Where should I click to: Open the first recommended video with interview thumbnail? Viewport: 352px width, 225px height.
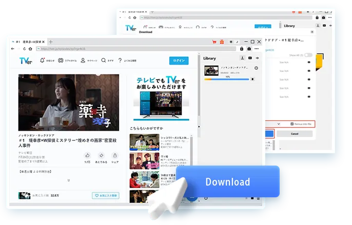click(x=144, y=142)
